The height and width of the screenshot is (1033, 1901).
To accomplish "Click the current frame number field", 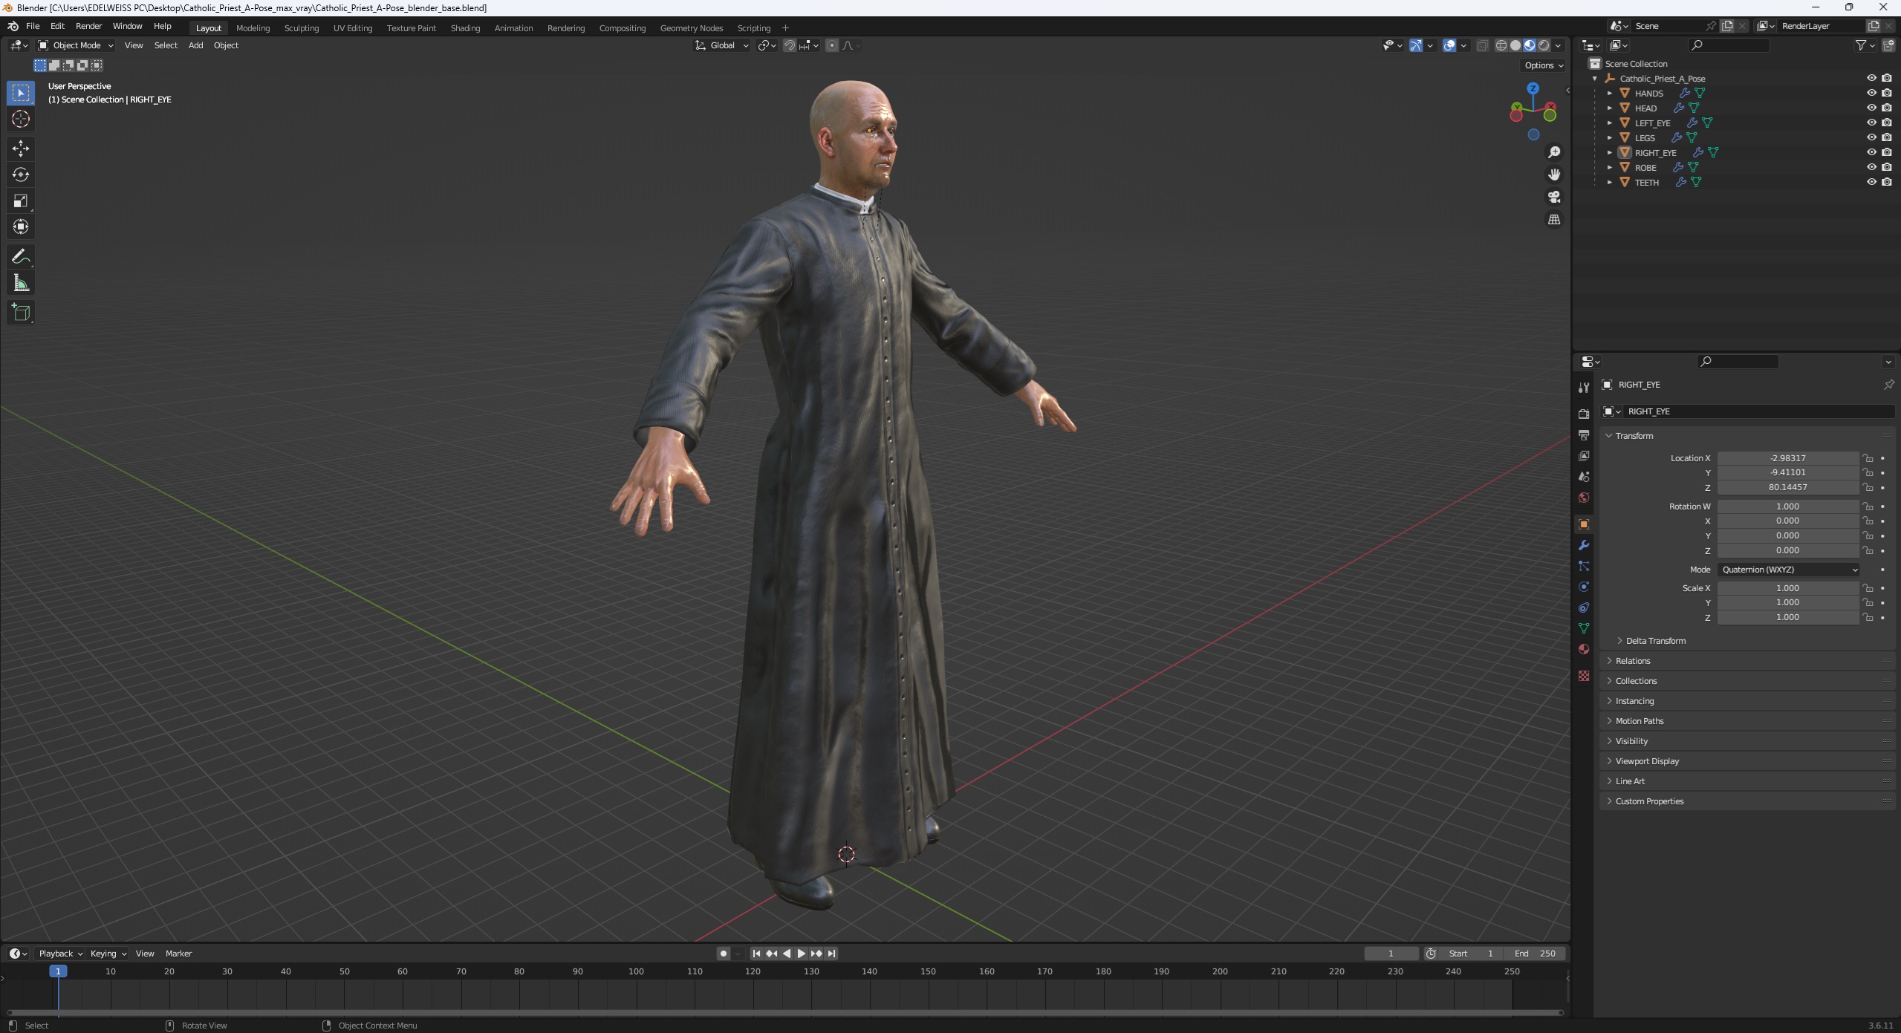I will click(x=1391, y=954).
